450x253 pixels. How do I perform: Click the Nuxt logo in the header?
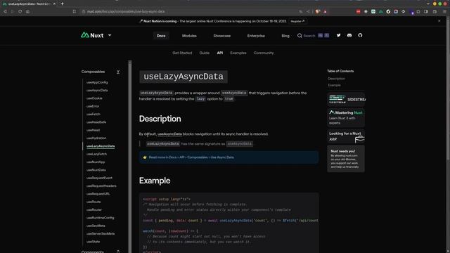[92, 35]
